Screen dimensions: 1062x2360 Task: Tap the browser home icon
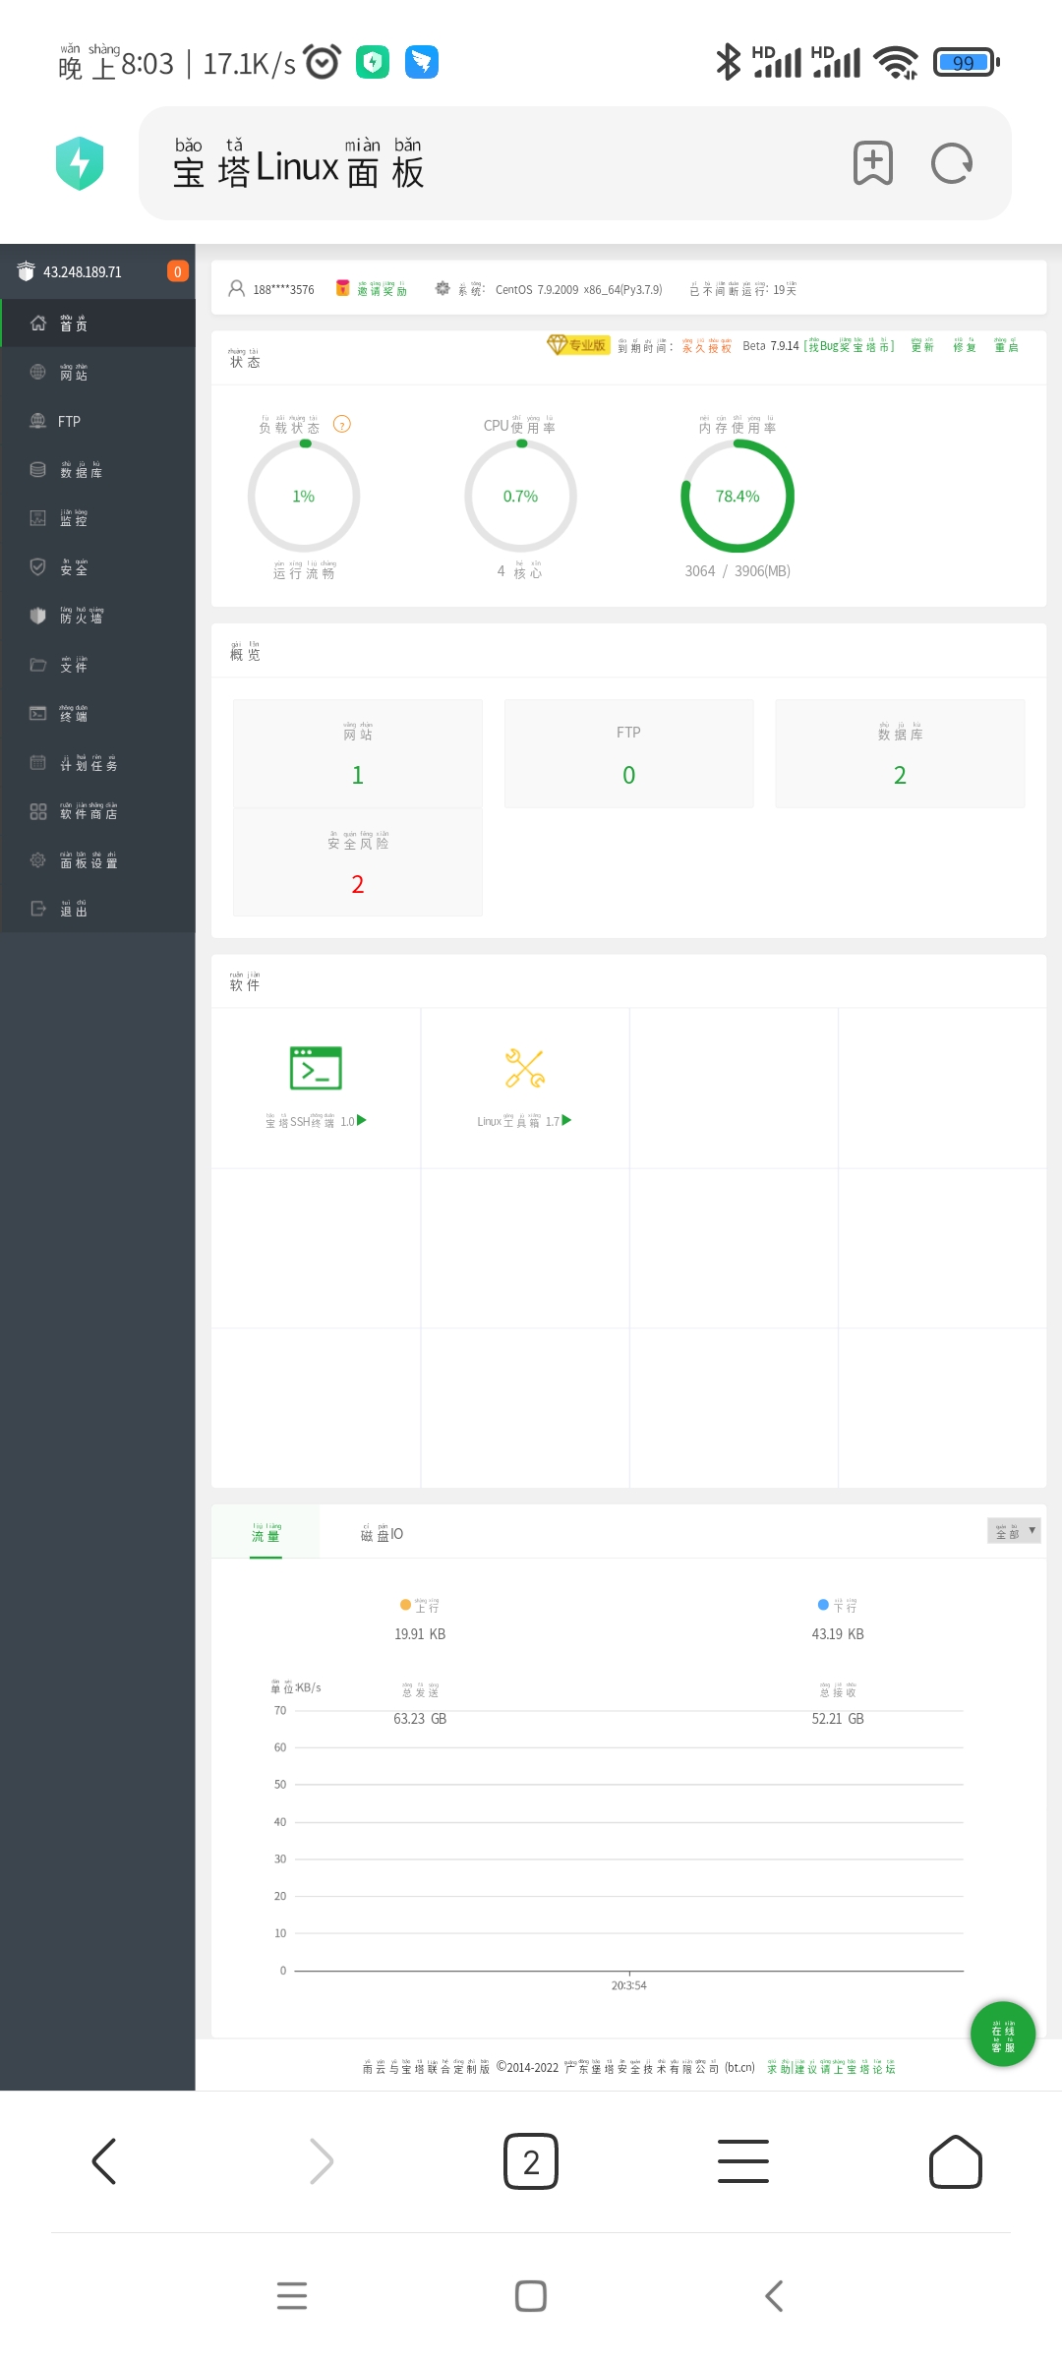[956, 2161]
